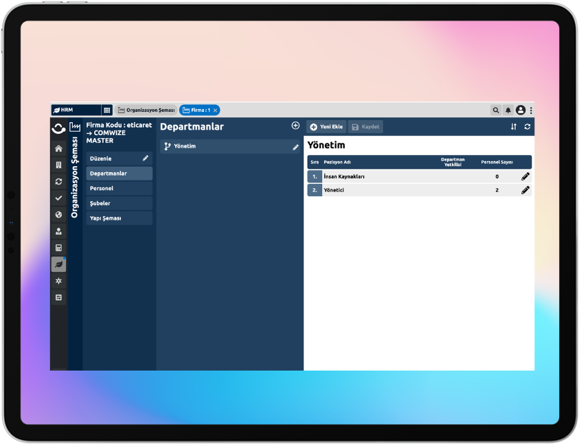Refresh the positions list
The image size is (579, 444).
pos(527,127)
